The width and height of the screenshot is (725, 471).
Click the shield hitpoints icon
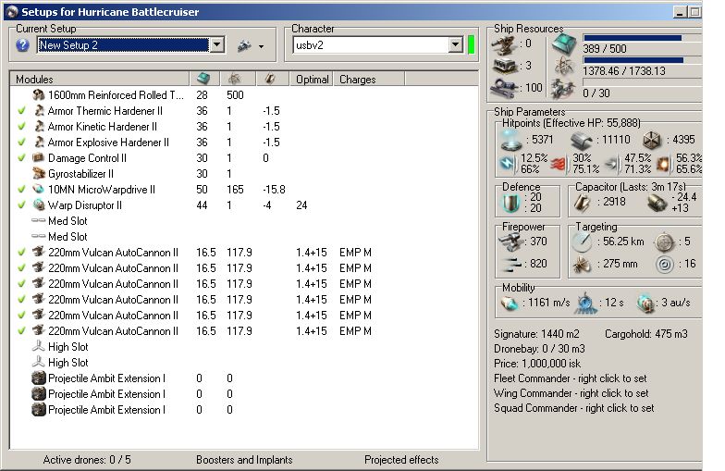(x=511, y=139)
